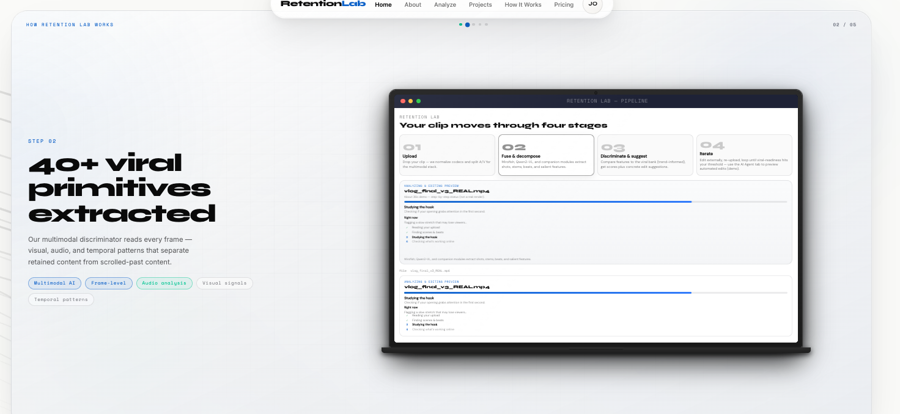Viewport: 900px width, 414px height.
Task: Click the active blue pagination dot
Action: (468, 24)
